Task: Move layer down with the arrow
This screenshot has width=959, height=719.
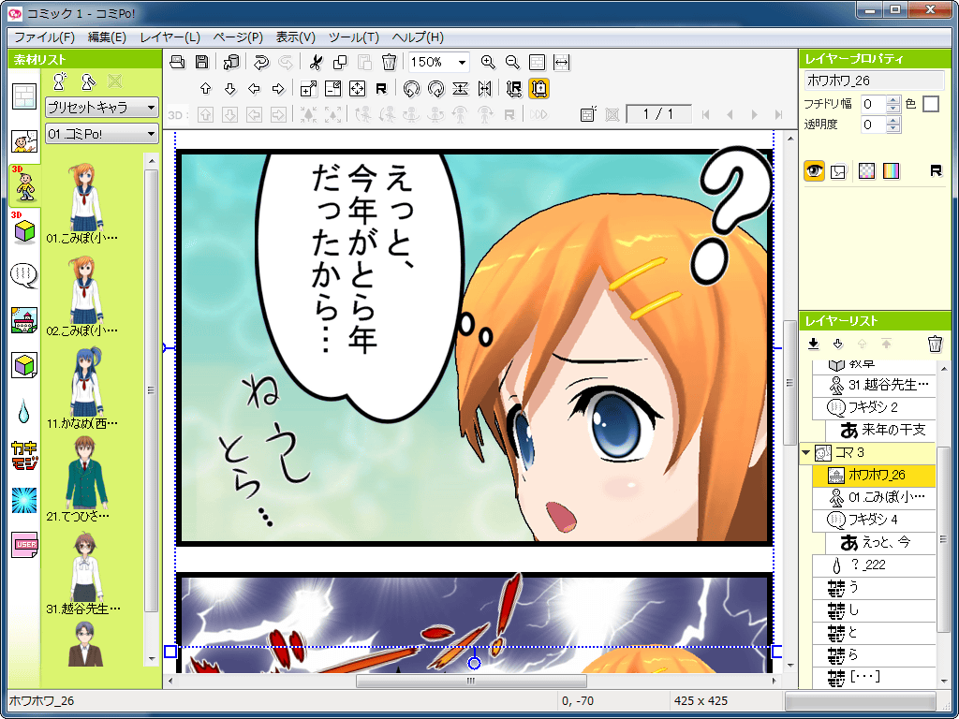Action: (230, 89)
